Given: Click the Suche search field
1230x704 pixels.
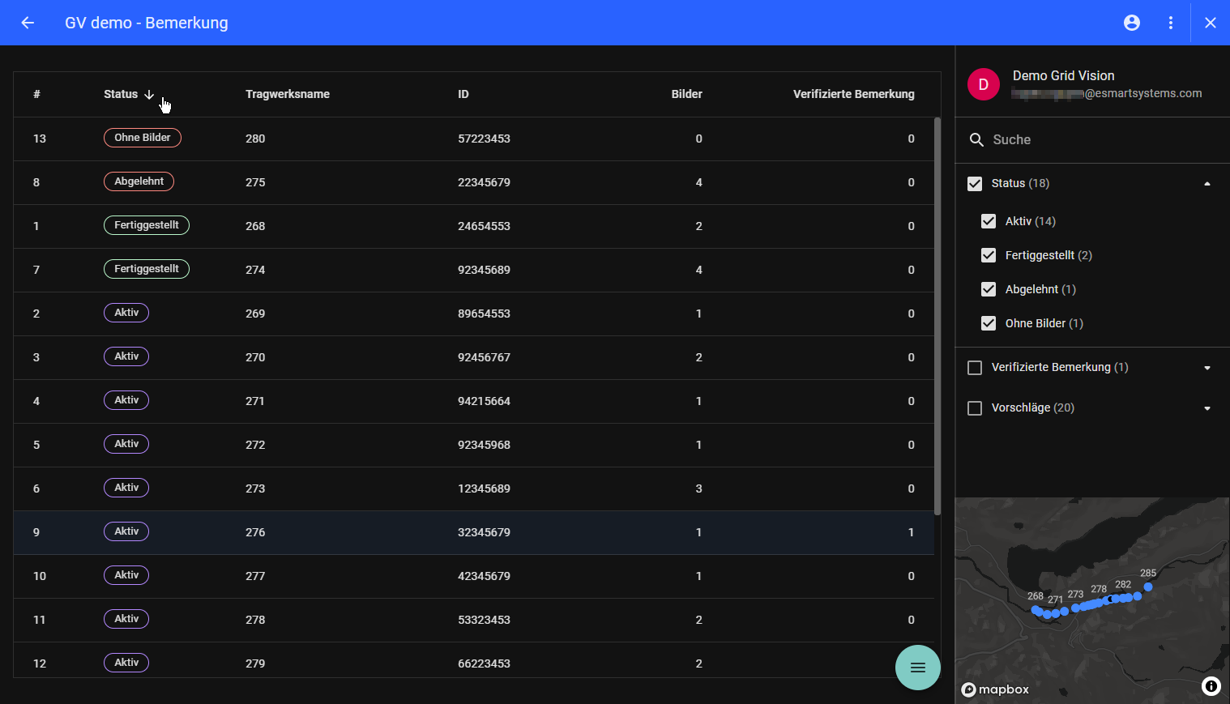Looking at the screenshot, I should [1094, 140].
